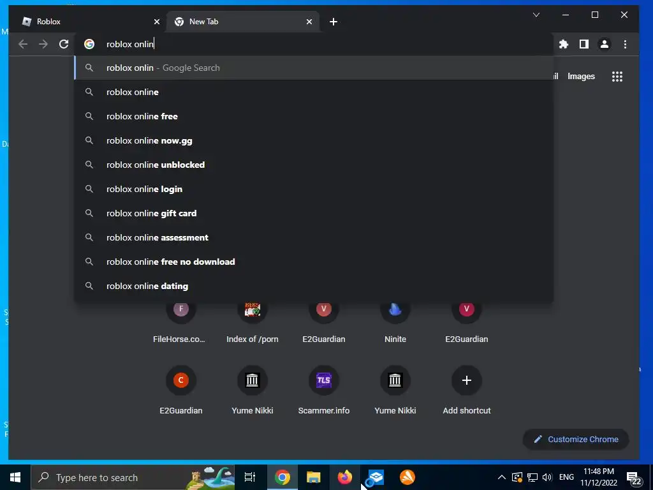Click the back navigation arrow

(x=23, y=44)
